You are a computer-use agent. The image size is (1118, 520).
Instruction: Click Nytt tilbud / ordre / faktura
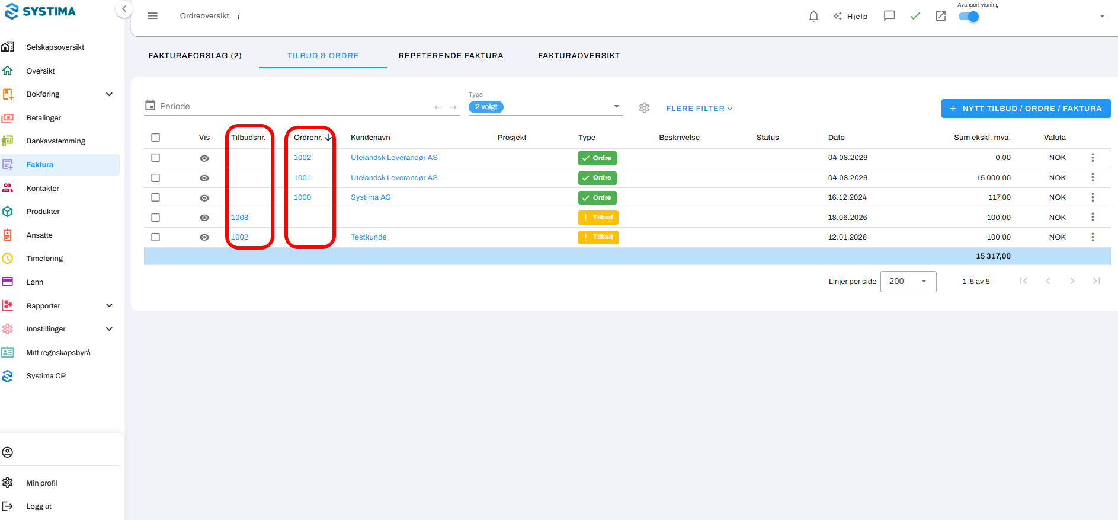point(1026,109)
